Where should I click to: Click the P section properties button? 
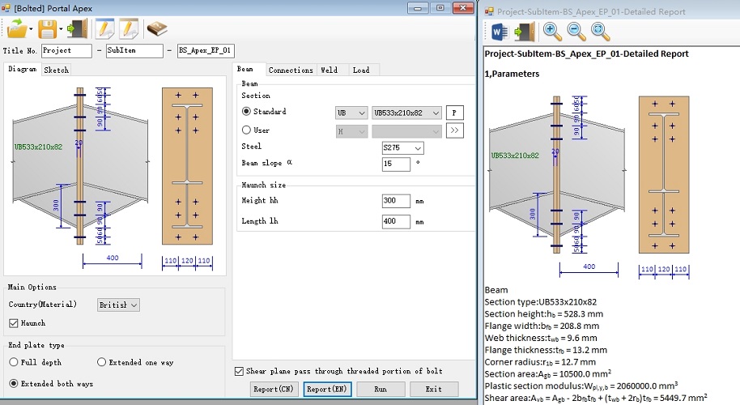(x=454, y=113)
